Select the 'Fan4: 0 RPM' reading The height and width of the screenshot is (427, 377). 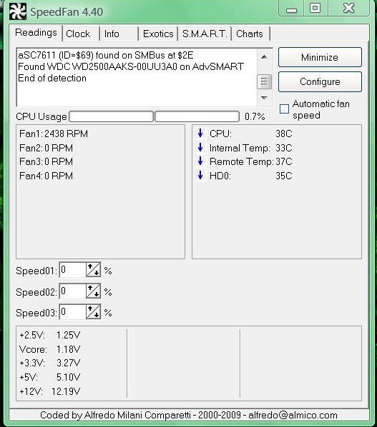pyautogui.click(x=46, y=176)
